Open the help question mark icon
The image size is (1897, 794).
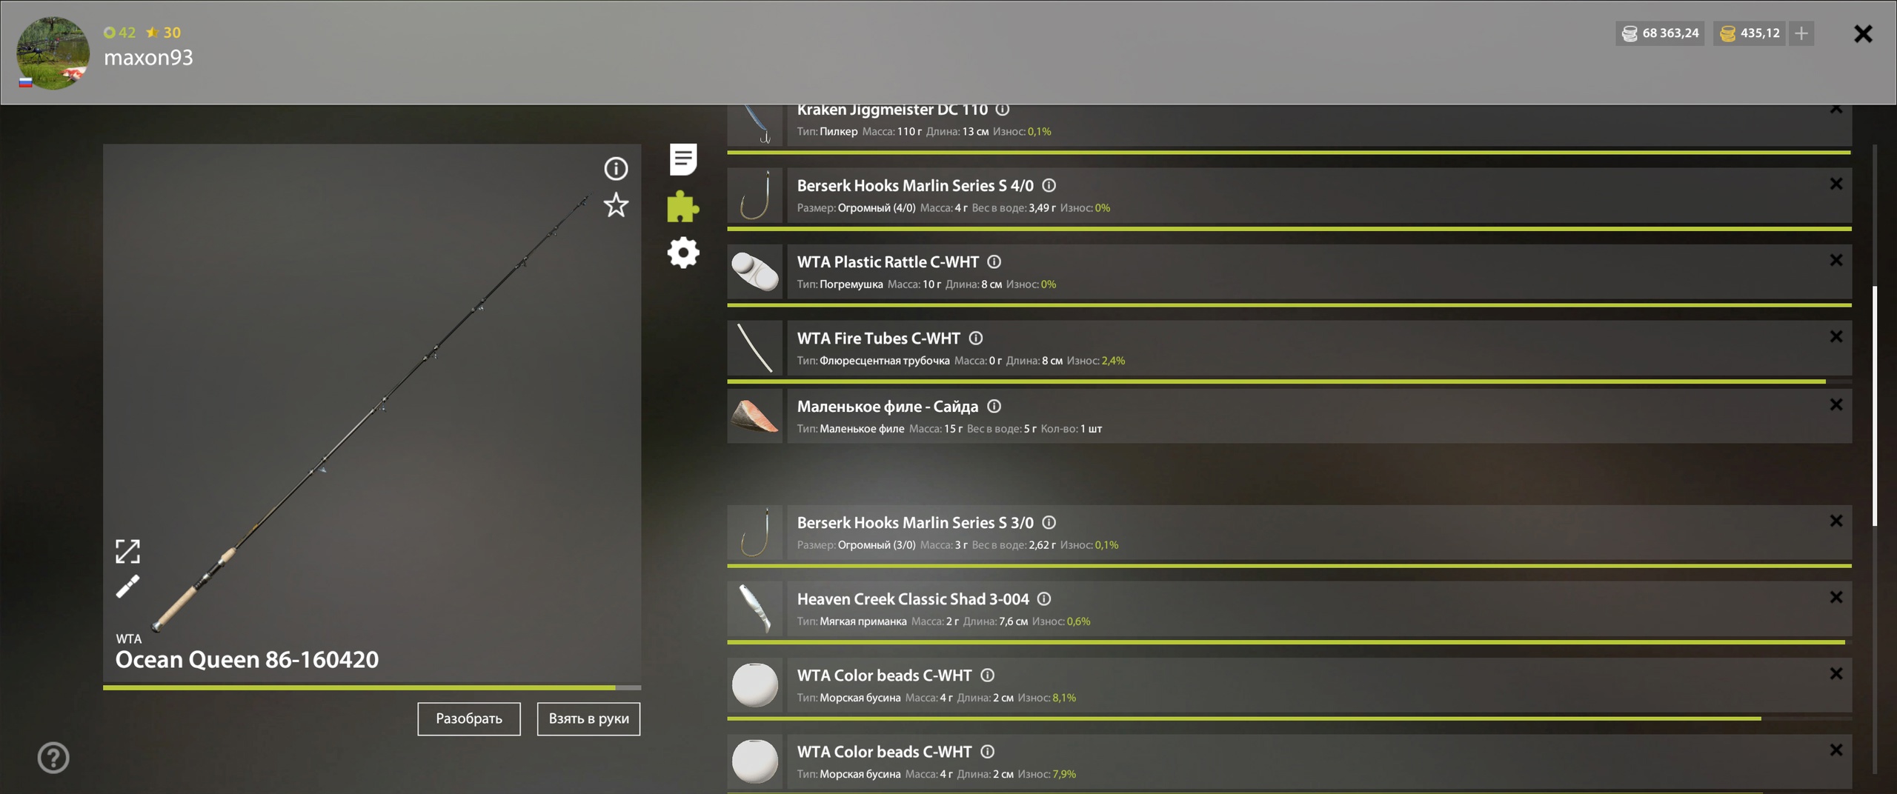point(53,758)
